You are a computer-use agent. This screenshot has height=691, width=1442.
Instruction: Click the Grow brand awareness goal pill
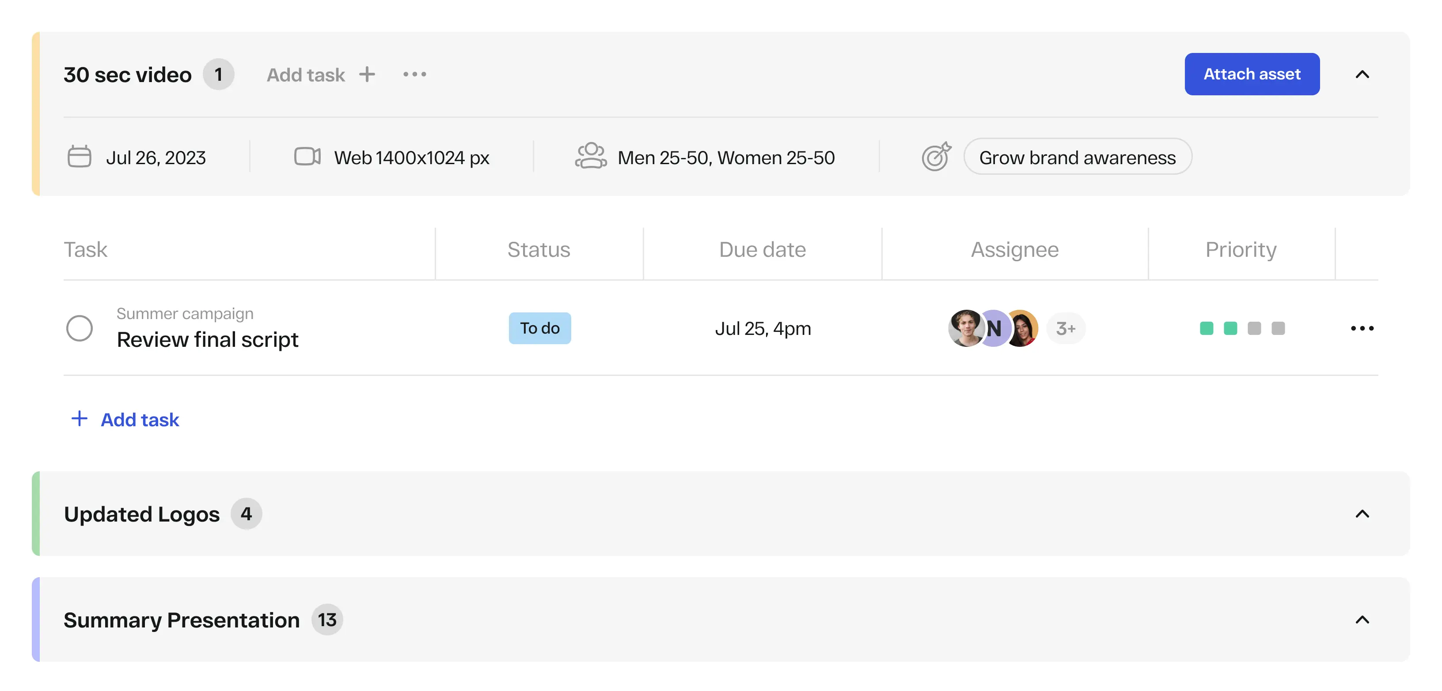[x=1077, y=157]
